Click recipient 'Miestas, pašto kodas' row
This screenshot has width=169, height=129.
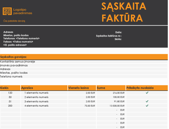tap(83, 73)
